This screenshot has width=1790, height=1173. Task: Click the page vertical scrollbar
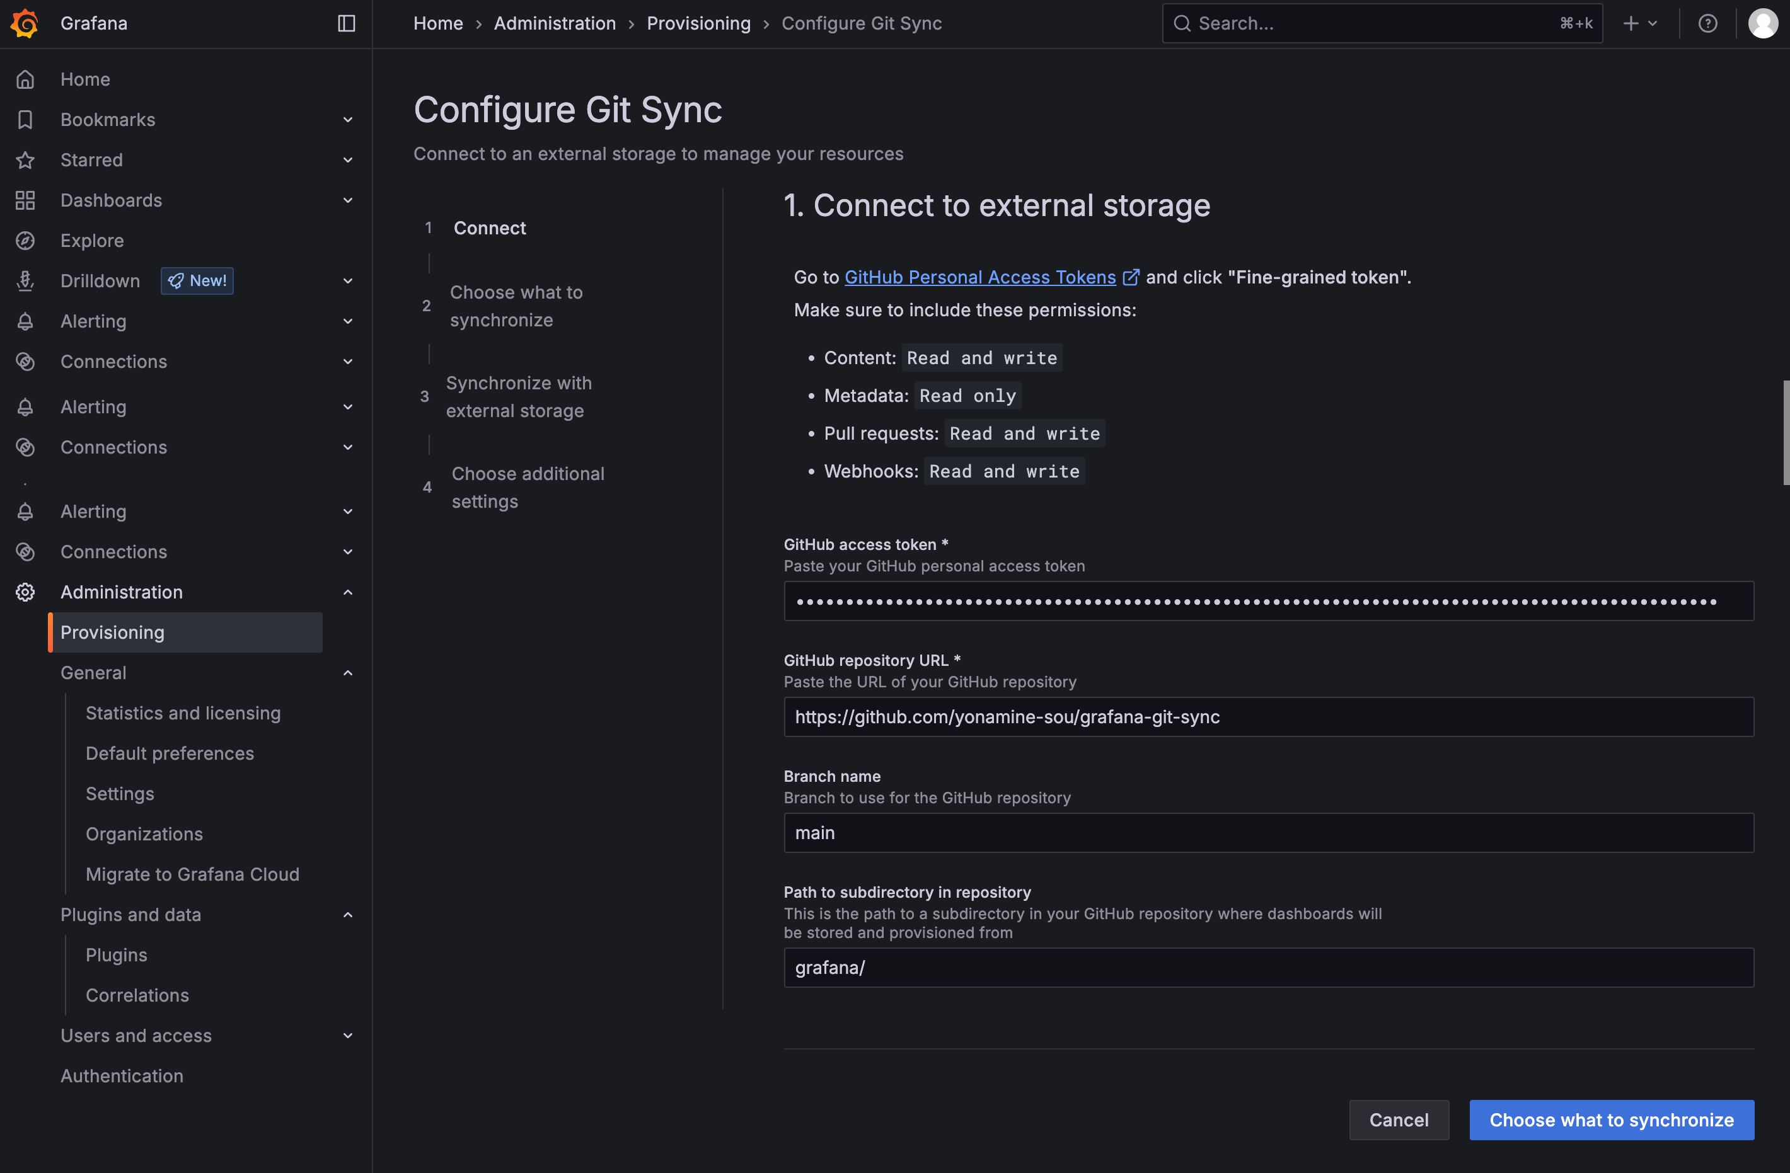(1786, 433)
